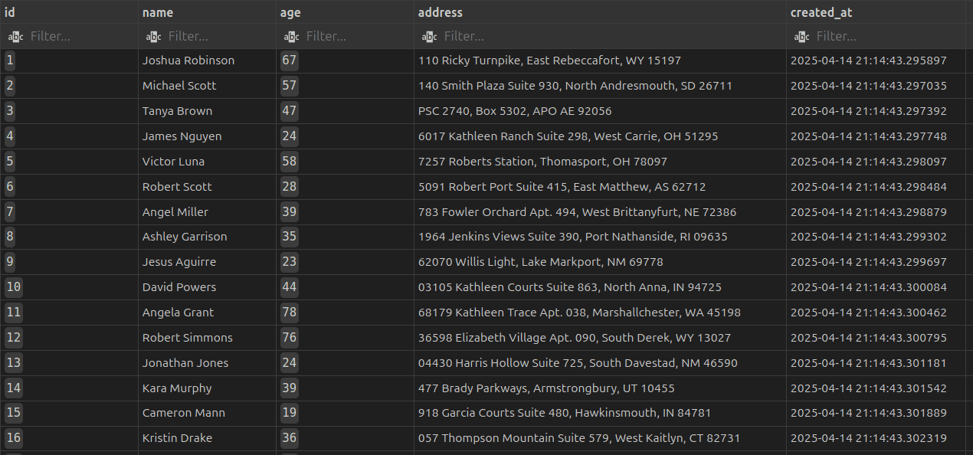Select row with id 10
This screenshot has height=455, width=973.
(14, 287)
